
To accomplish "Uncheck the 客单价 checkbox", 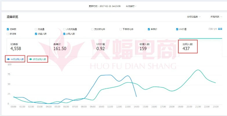I will tap(149, 29).
